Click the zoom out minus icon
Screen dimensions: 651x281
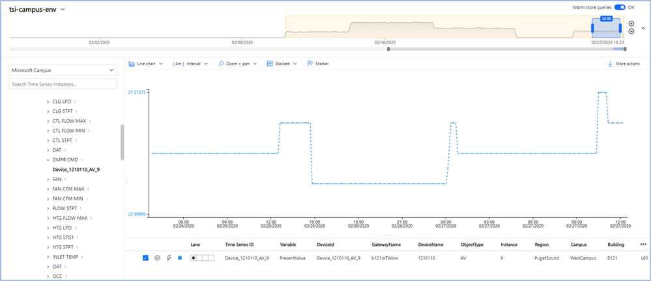pos(631,31)
